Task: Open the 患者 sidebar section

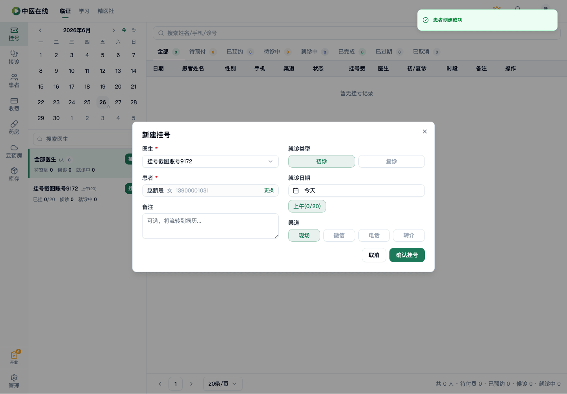Action: (14, 81)
